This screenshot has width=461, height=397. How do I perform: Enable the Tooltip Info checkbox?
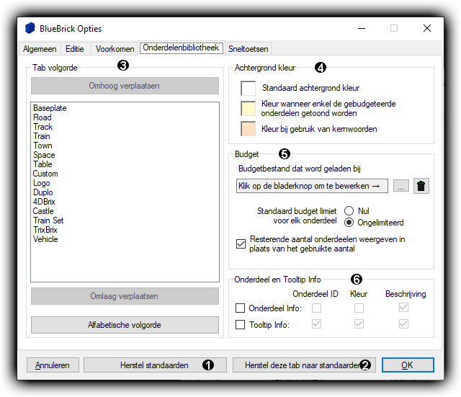coord(240,324)
